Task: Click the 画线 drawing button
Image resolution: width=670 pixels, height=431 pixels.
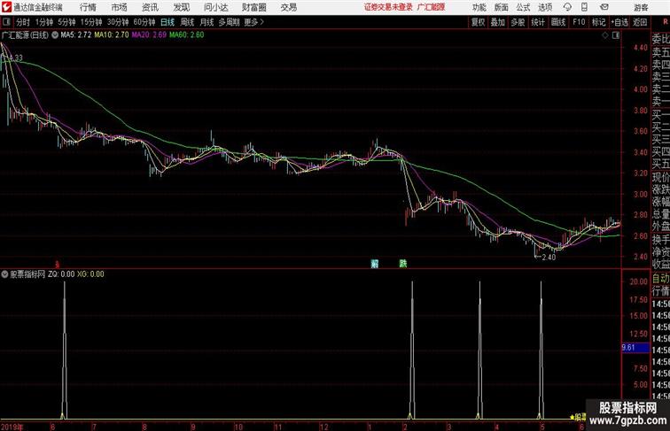Action: pyautogui.click(x=558, y=22)
